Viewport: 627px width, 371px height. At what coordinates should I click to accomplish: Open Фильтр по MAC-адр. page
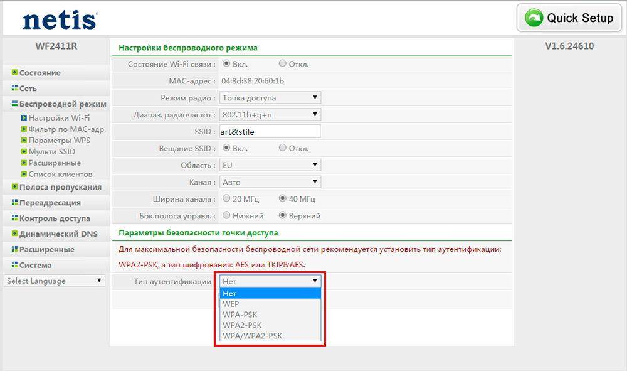[x=66, y=129]
